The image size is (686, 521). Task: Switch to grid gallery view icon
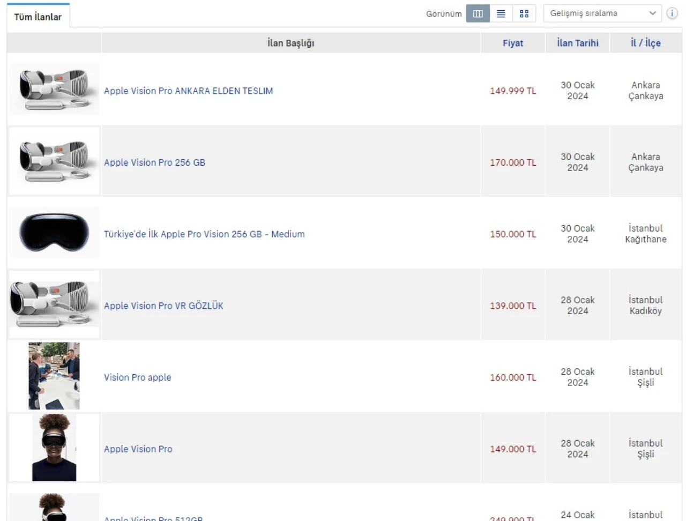pyautogui.click(x=524, y=13)
